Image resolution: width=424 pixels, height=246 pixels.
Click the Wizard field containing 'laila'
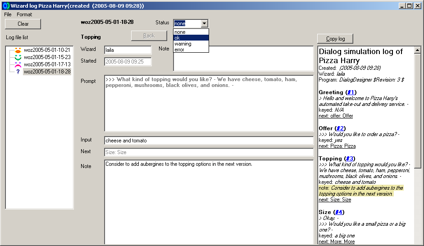[x=128, y=50]
